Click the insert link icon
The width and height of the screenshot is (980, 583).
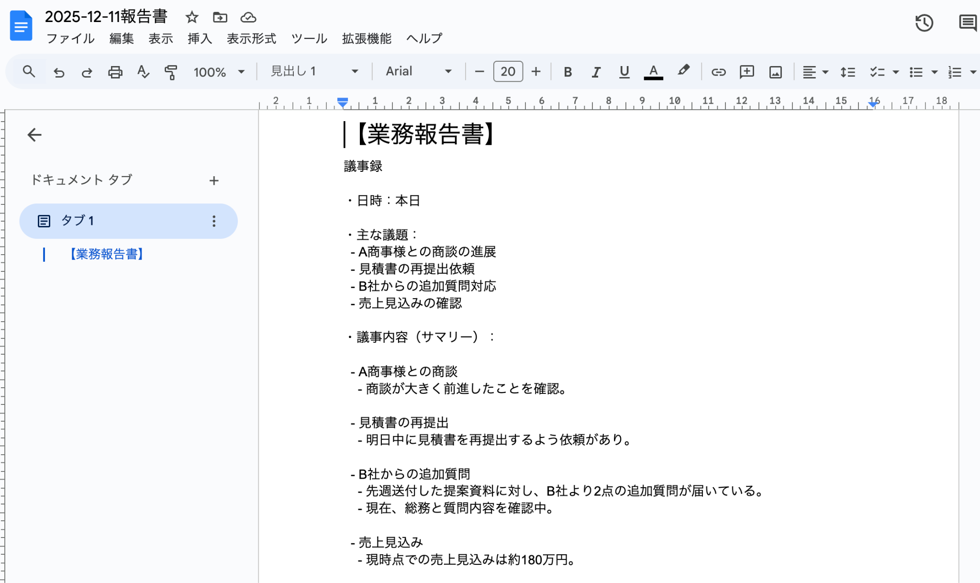tap(718, 72)
